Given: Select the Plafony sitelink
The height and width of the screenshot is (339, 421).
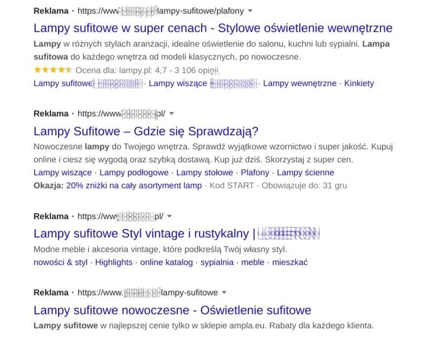Looking at the screenshot, I should tap(255, 172).
